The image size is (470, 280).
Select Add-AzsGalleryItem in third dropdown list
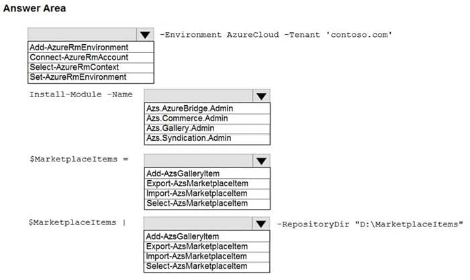(x=207, y=173)
